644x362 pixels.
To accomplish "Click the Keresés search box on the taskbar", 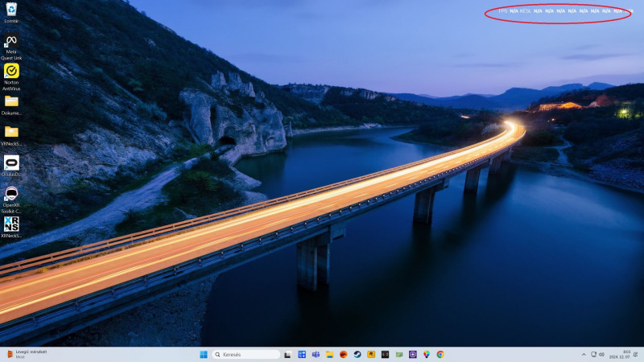I will 246,354.
